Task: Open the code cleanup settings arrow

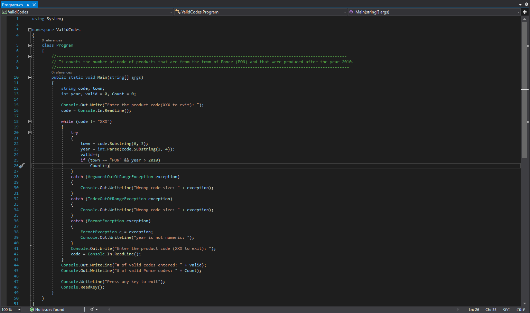Action: click(97, 309)
